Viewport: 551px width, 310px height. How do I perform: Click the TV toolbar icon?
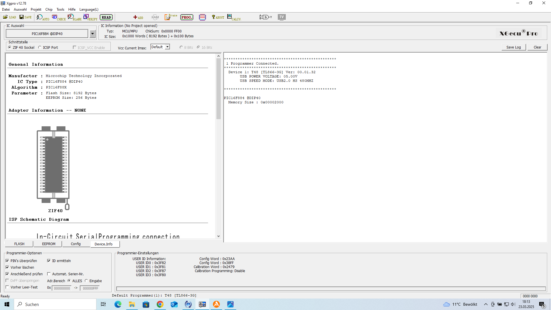coord(282,17)
